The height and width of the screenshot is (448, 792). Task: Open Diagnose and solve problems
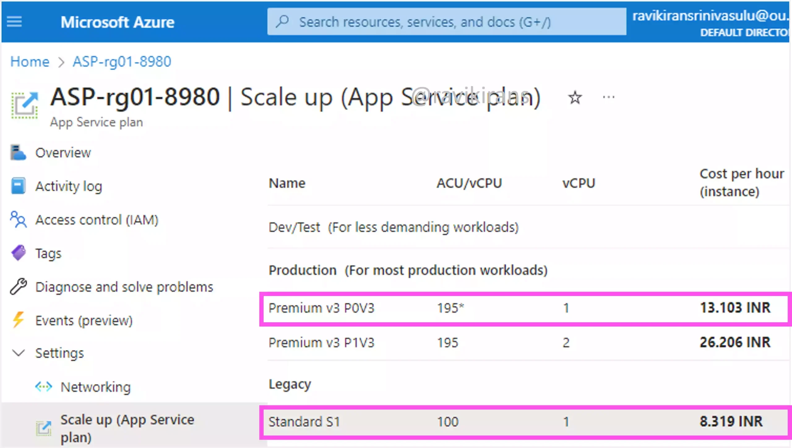click(x=124, y=287)
